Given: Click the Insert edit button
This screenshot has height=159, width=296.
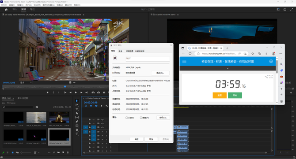Looking at the screenshot, I should pyautogui.click(x=93, y=92).
